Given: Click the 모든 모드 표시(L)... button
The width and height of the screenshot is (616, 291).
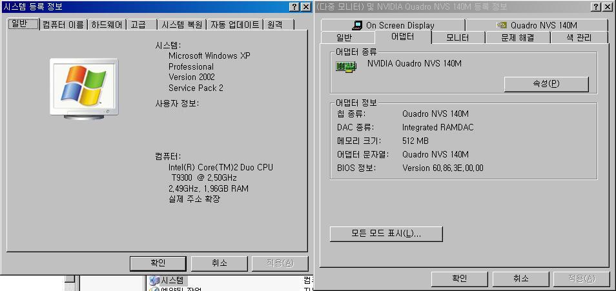Looking at the screenshot, I should click(386, 234).
